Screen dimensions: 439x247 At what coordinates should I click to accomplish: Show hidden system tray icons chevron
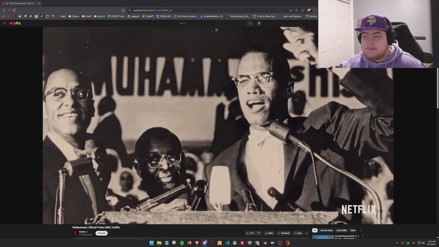(x=397, y=243)
